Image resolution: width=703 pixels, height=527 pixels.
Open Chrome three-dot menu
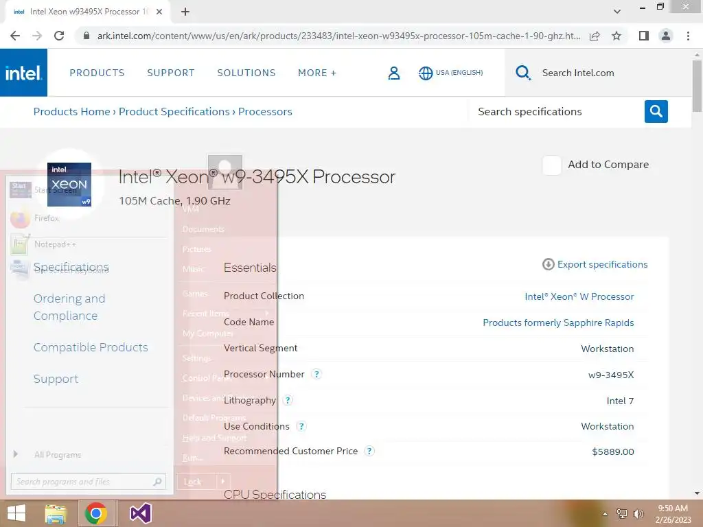pyautogui.click(x=688, y=36)
